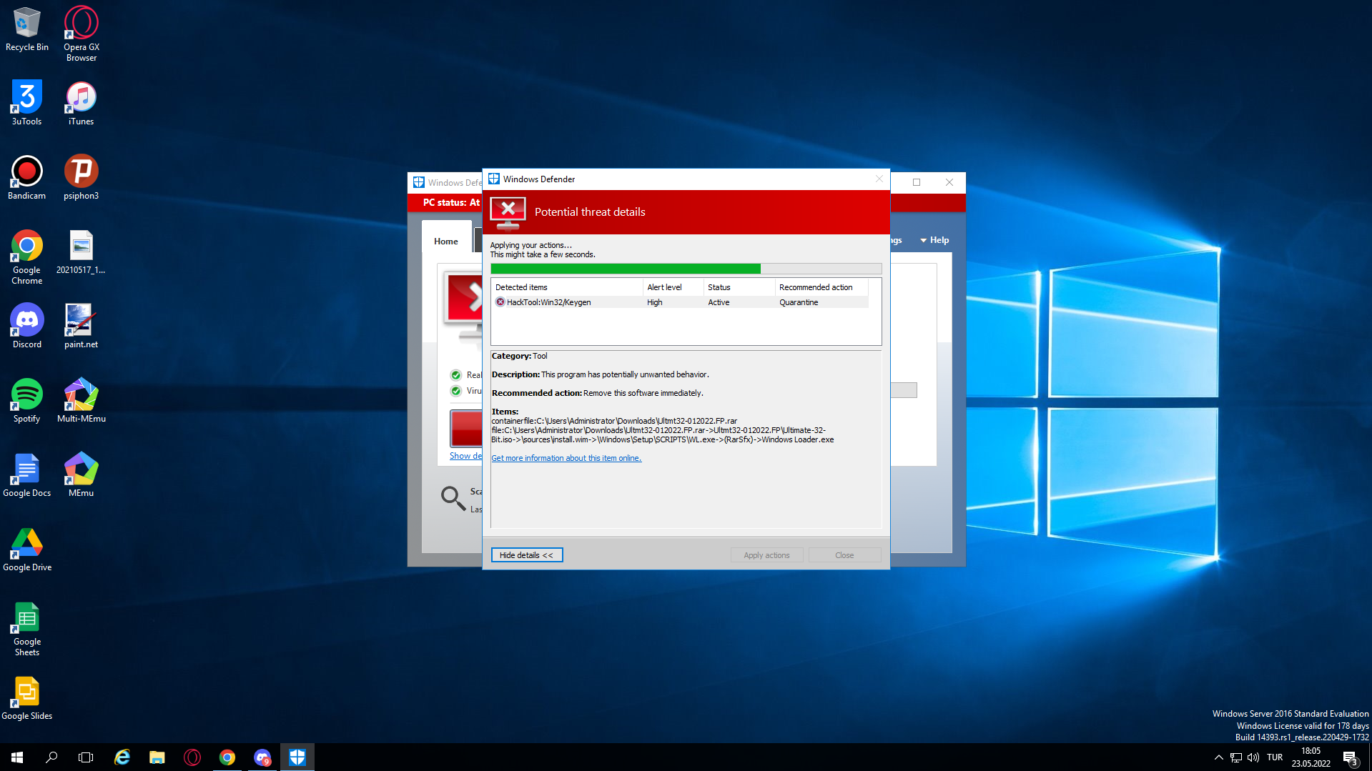
Task: Click the green progress bar
Action: click(x=625, y=269)
